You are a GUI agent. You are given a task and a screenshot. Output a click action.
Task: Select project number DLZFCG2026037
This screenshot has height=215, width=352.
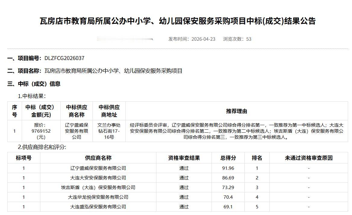(64, 58)
